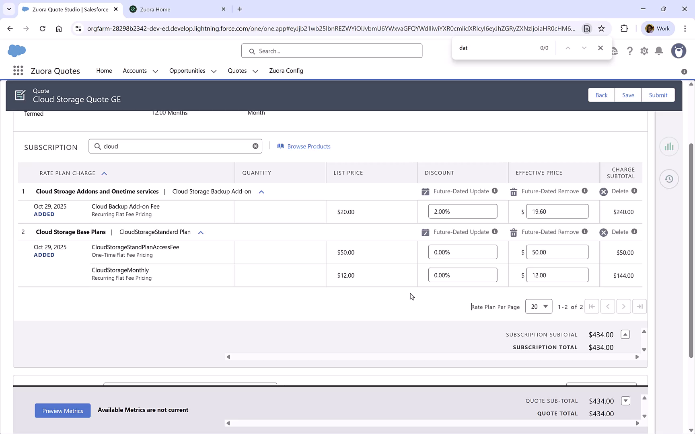Click the discount field for Cloud Backup Add-on Fee
Screen dimensions: 695x434
[x=463, y=211]
